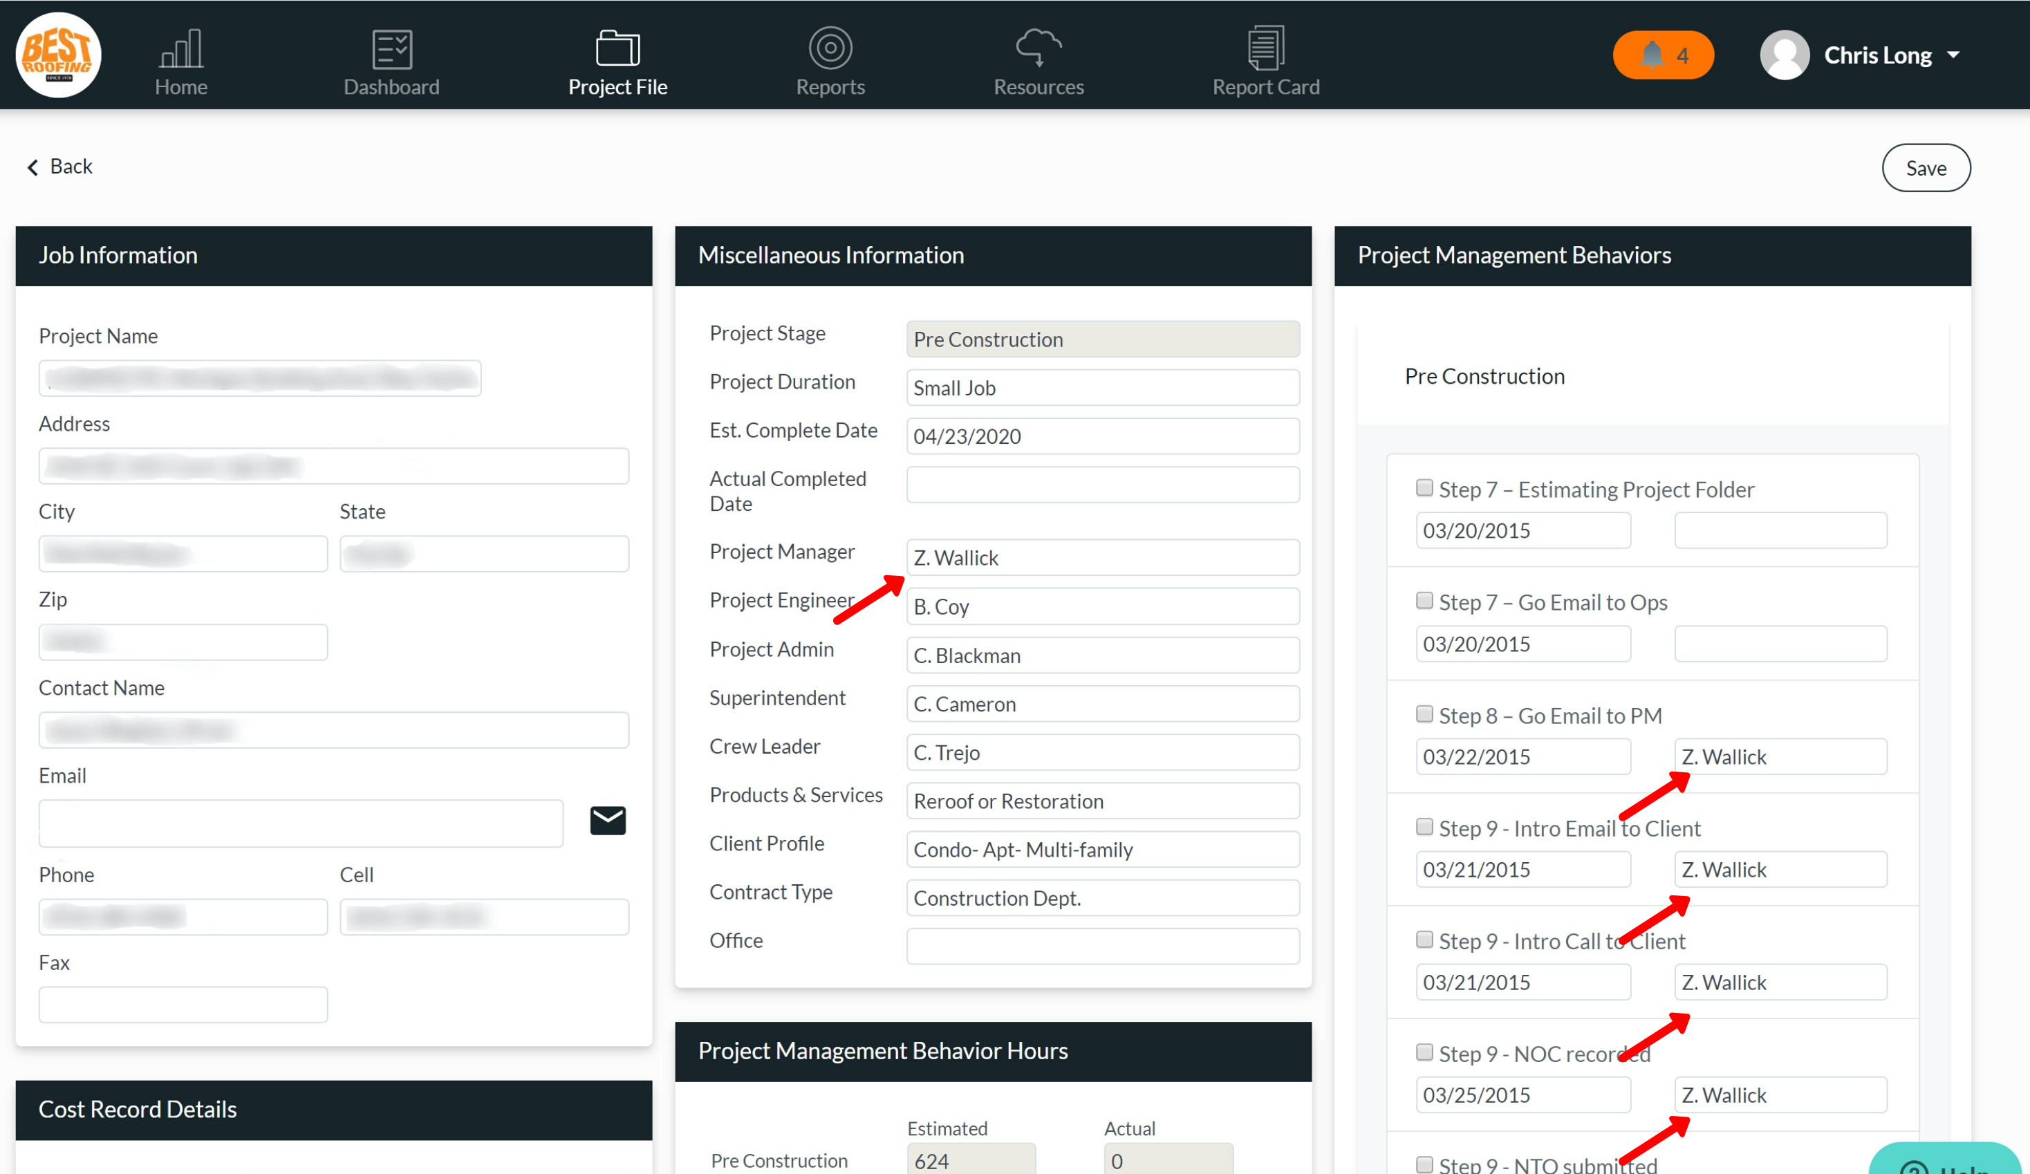Open the Crew Leader C. Trejo field
The width and height of the screenshot is (2030, 1174).
1103,752
